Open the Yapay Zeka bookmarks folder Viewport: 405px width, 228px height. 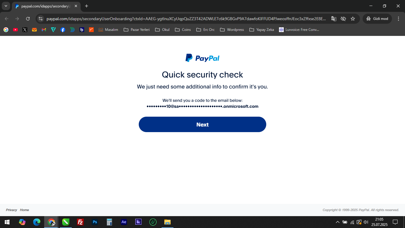[x=262, y=30]
